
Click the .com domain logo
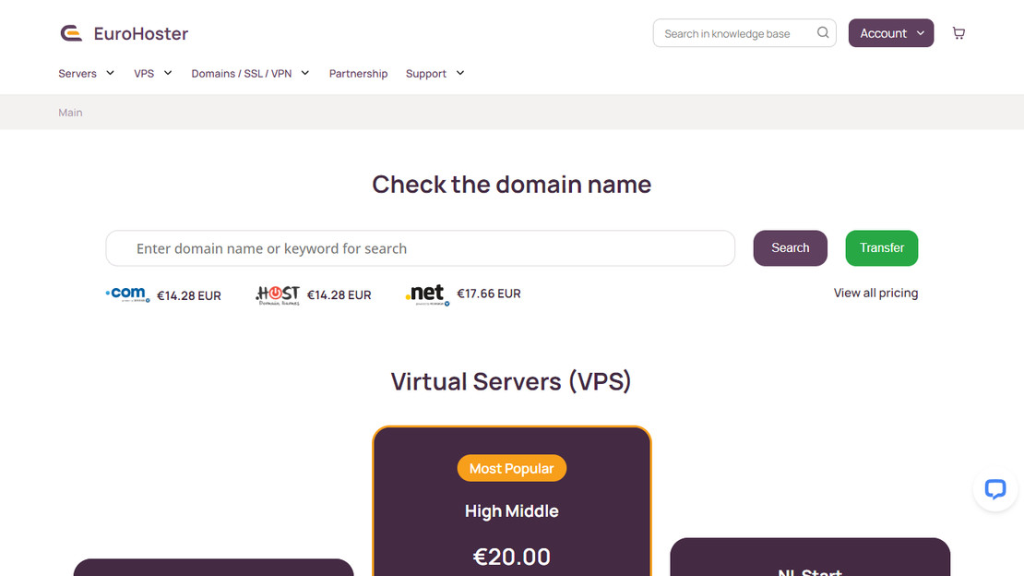click(x=128, y=294)
